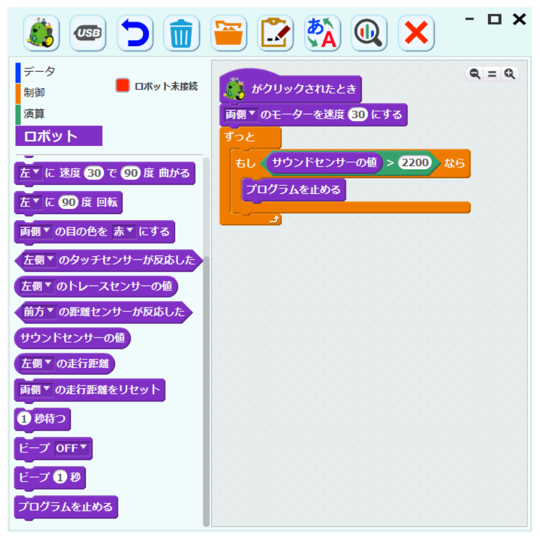Click the 2200 value field in condition

click(415, 162)
